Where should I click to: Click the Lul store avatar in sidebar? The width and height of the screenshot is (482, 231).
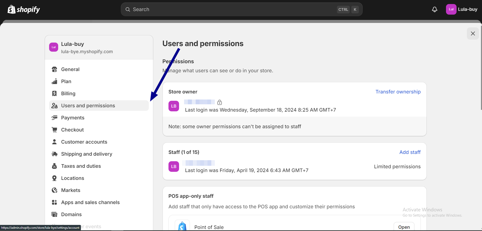(x=54, y=47)
